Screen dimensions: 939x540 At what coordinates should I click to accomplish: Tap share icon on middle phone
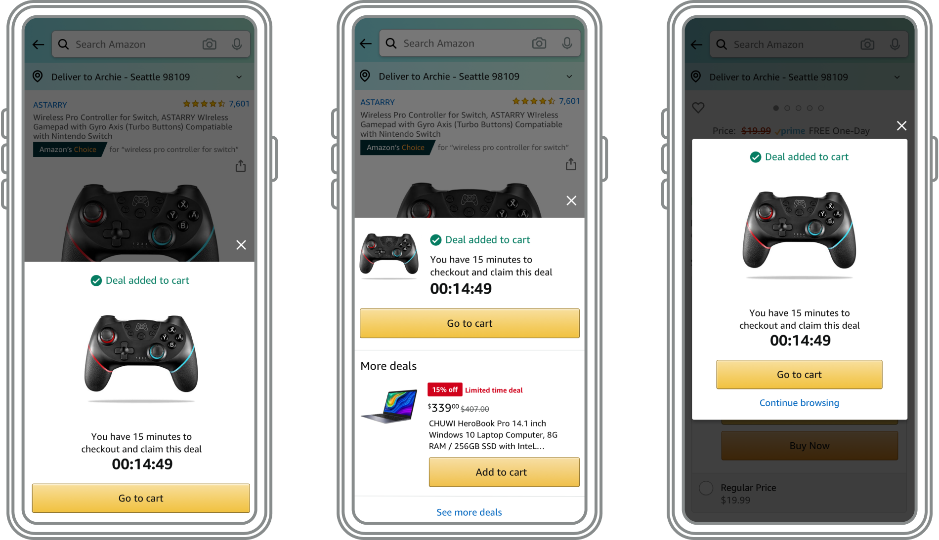pos(571,164)
